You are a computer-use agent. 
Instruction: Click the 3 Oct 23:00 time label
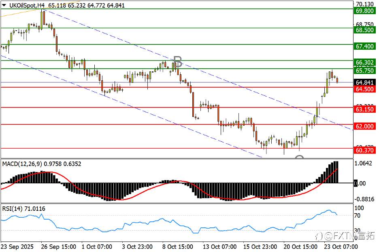[x=137, y=247]
